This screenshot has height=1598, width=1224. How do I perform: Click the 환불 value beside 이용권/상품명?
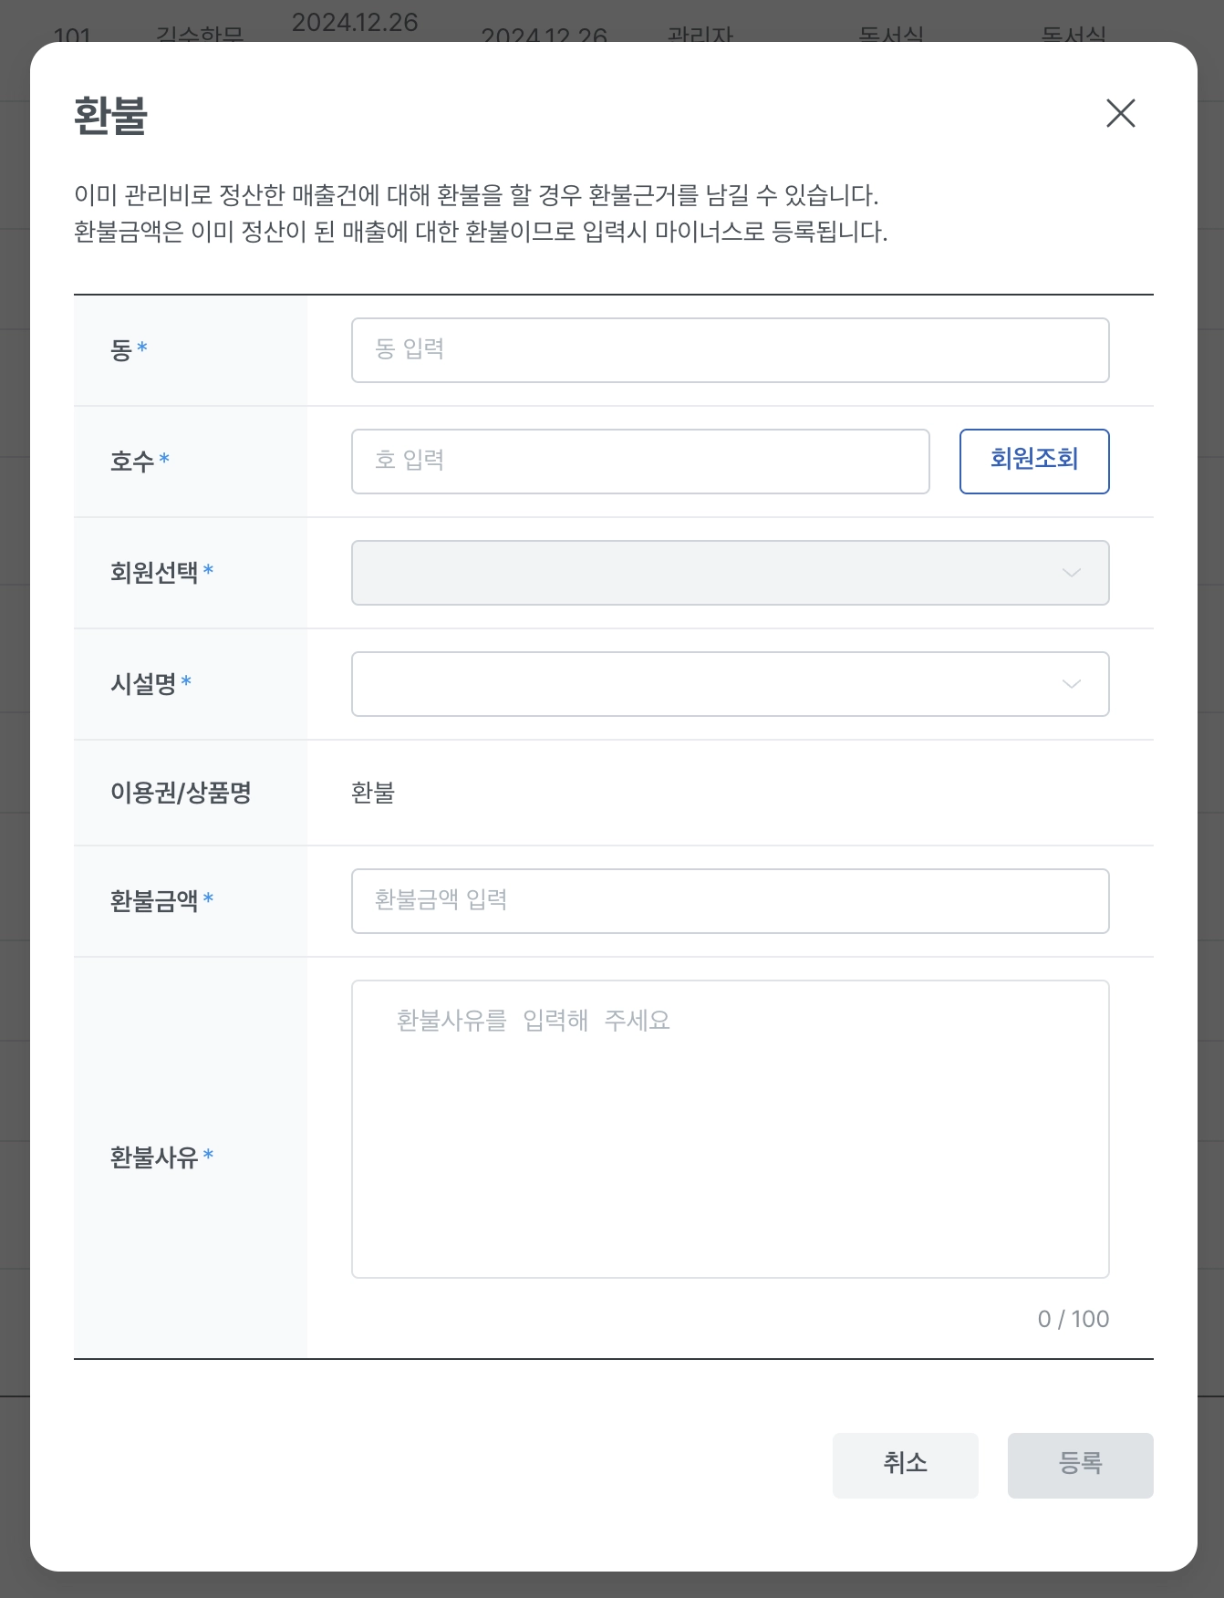click(x=373, y=793)
